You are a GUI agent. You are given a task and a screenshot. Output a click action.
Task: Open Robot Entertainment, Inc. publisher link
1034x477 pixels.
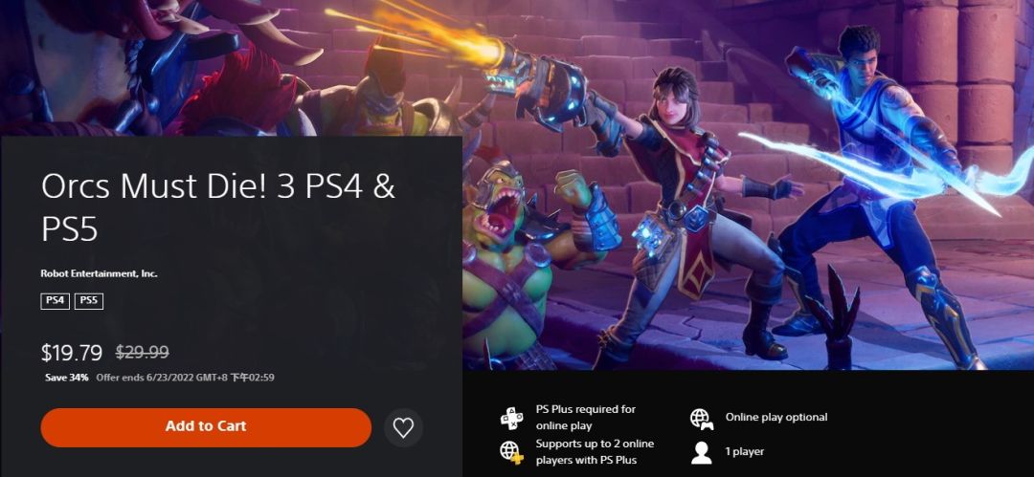(x=99, y=273)
